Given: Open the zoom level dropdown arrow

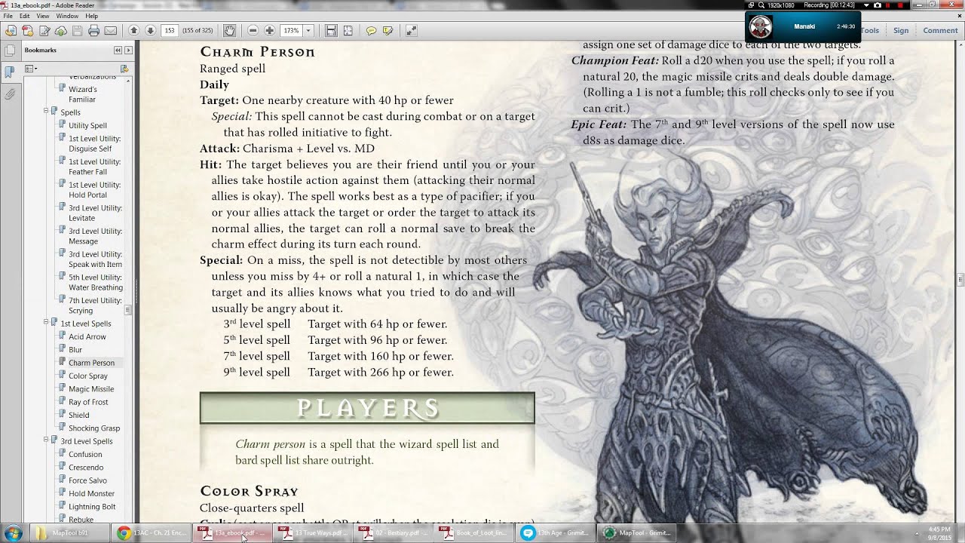Looking at the screenshot, I should pos(308,31).
